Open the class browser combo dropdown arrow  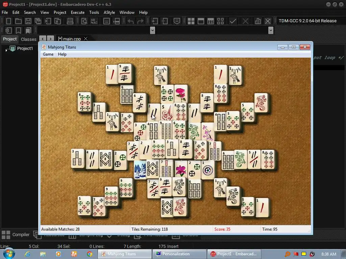152,30
